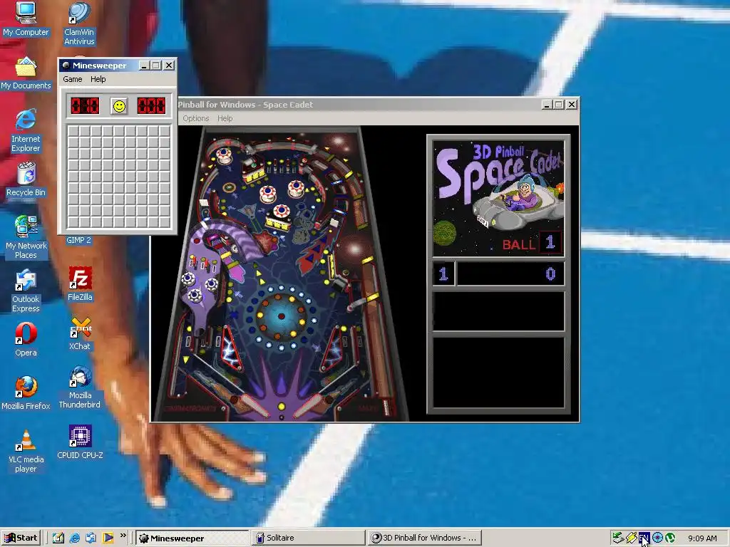Screen dimensions: 730x547
Task: Open the Options menu in Pinball
Action: (195, 118)
